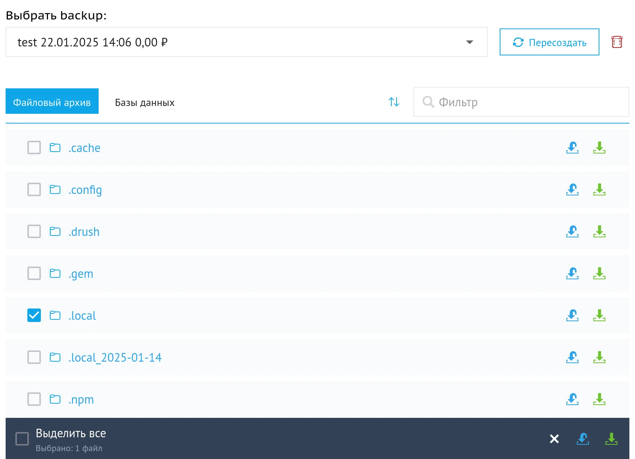The width and height of the screenshot is (635, 459).
Task: Restore the .cache folder using blue icon
Action: 572,148
